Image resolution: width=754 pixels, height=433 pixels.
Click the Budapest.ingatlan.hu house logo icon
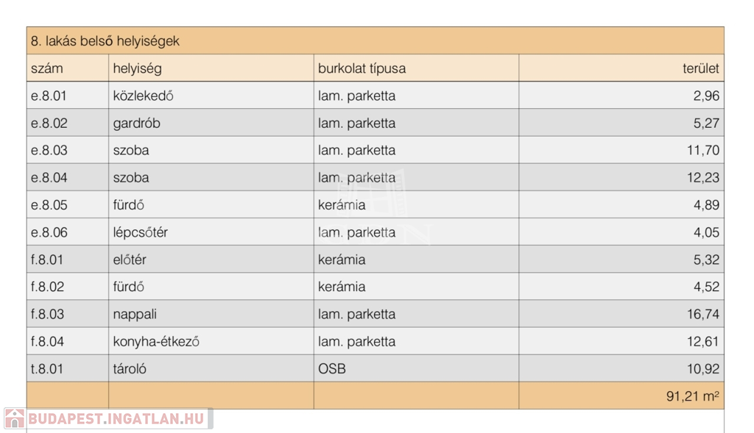point(15,419)
